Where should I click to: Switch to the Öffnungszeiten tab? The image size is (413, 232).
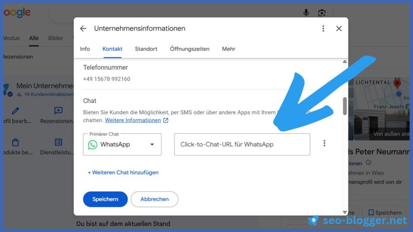coord(190,49)
